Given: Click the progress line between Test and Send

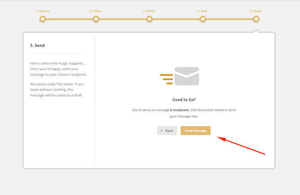Looking at the screenshot, I should [x=229, y=19].
